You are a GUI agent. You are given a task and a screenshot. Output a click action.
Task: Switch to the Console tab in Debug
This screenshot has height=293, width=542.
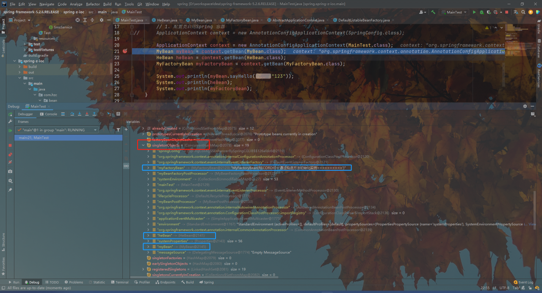click(x=49, y=114)
